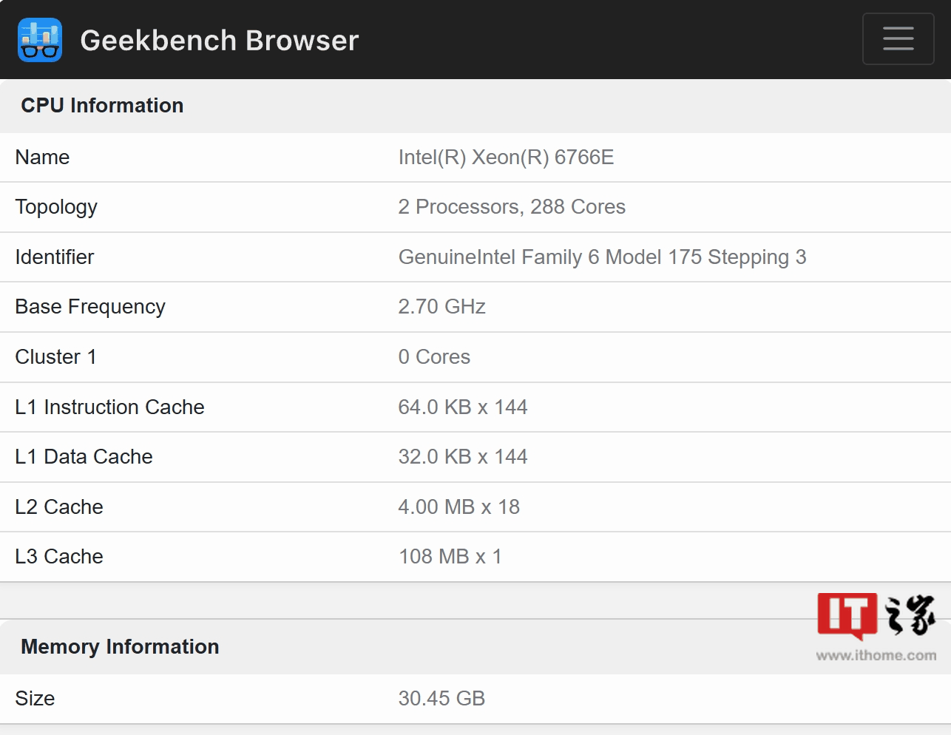Click the glasses graphic in the Geekbench logo
This screenshot has width=951, height=735.
click(x=39, y=49)
